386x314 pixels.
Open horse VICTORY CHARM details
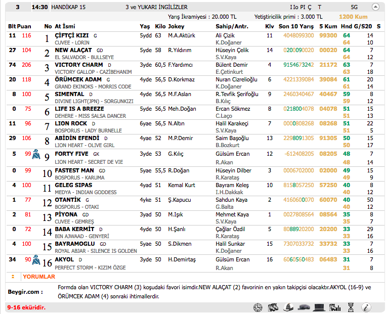tap(78, 65)
